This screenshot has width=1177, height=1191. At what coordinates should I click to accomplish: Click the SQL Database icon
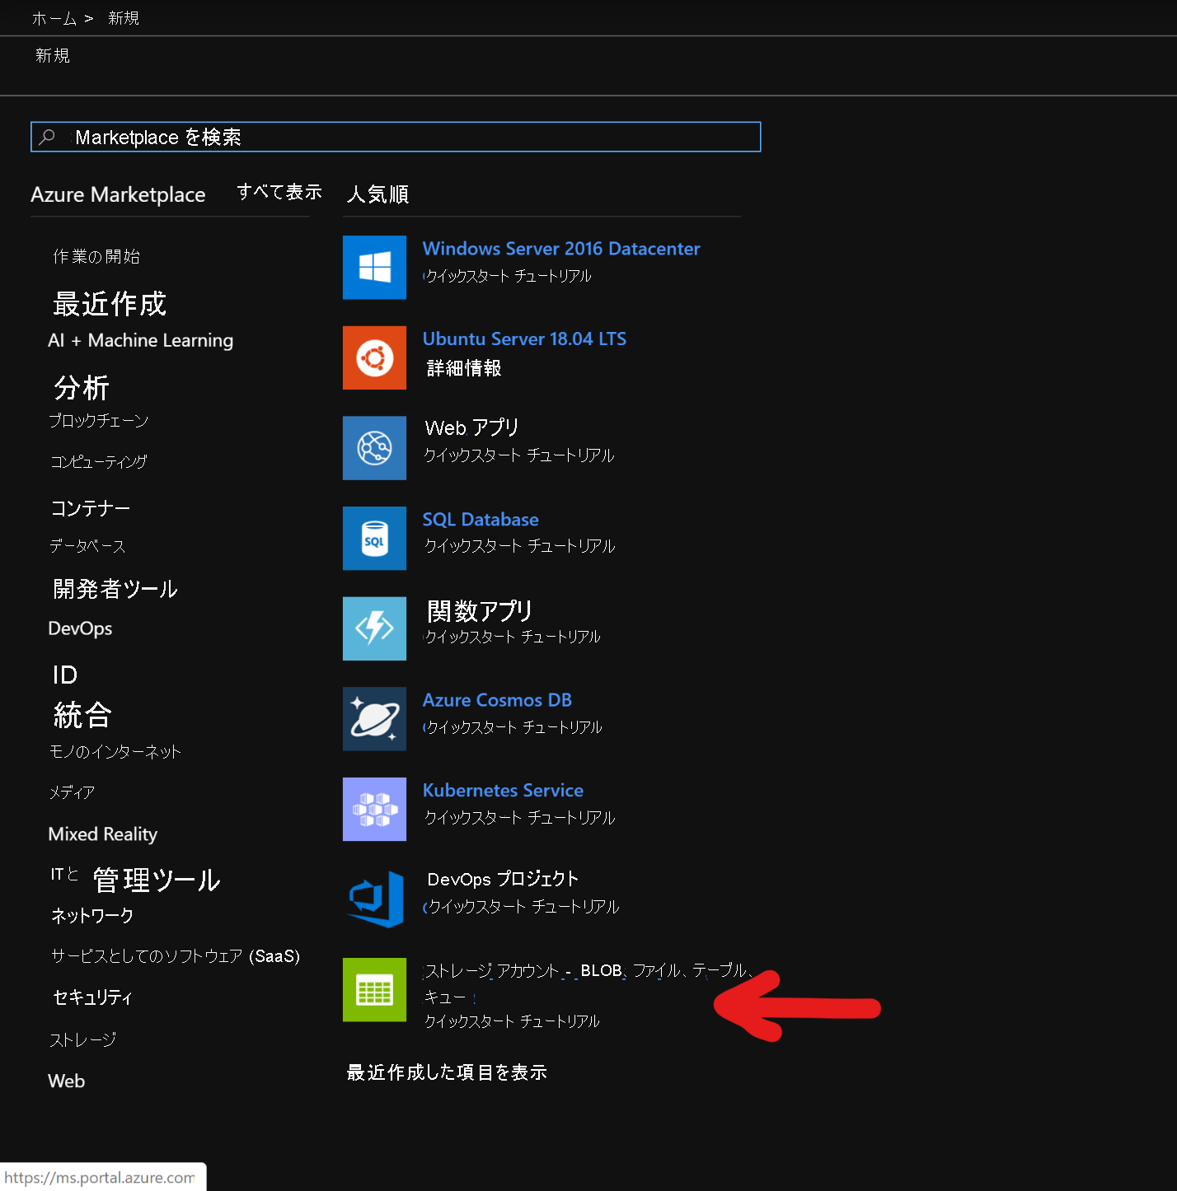pos(374,538)
